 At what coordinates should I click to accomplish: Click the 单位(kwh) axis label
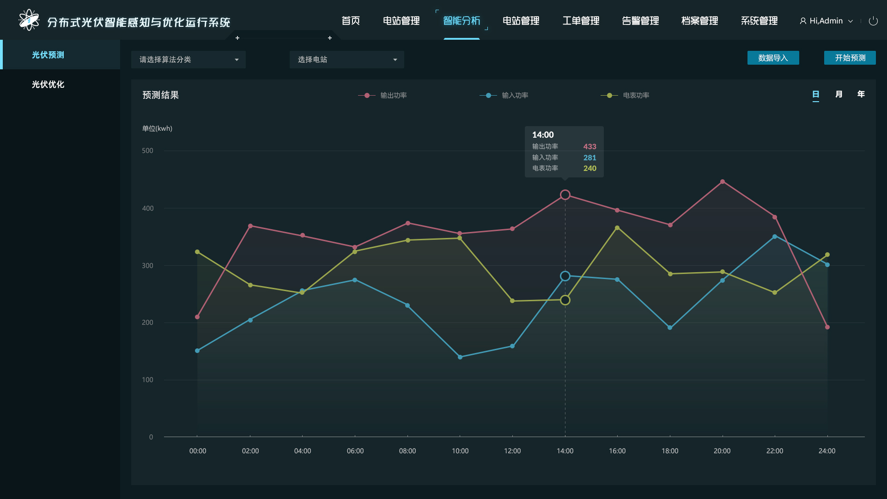pyautogui.click(x=157, y=128)
